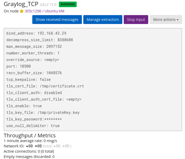Screen dimensions: 185x159
Task: Click the port: 10500 config line
Action: (x=18, y=66)
